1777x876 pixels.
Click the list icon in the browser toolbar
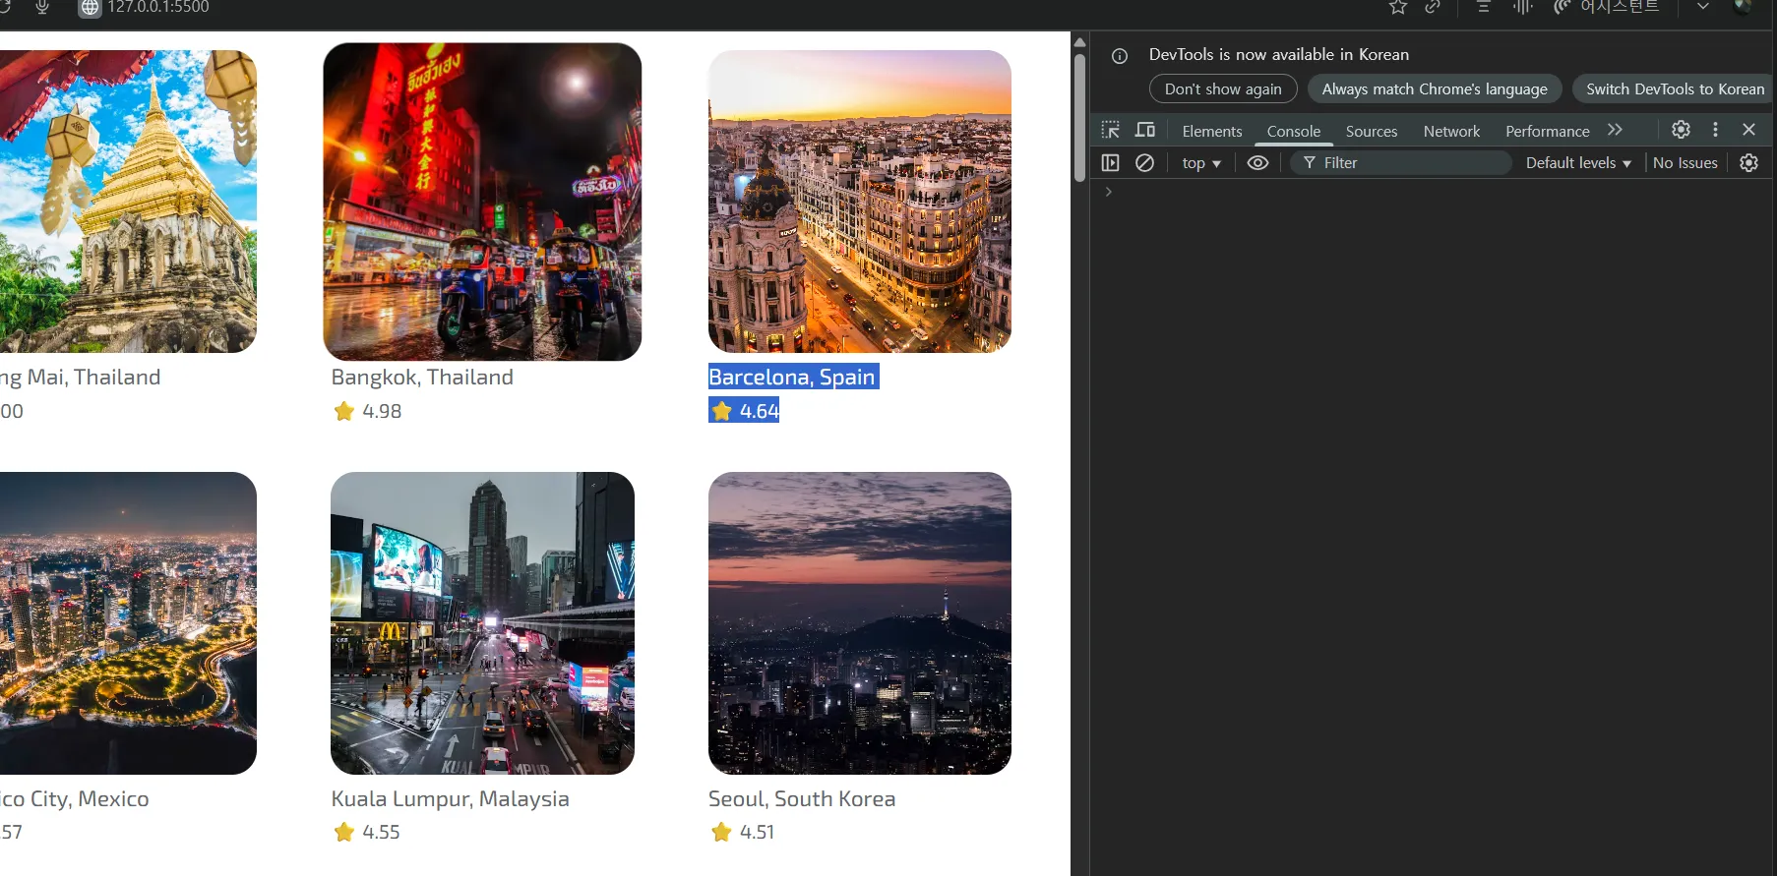click(1484, 8)
